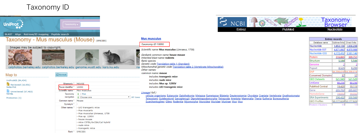
Task: Open Peptide search menu item
Action: (60, 34)
